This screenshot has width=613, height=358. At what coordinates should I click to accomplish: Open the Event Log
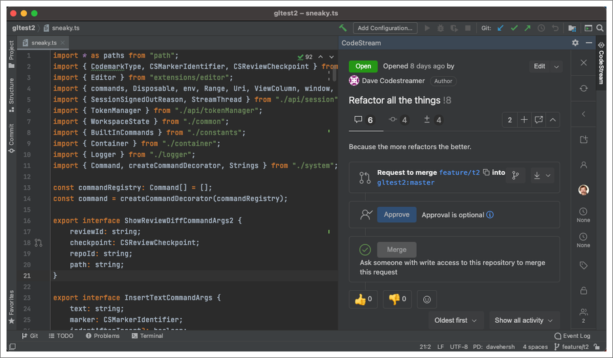pyautogui.click(x=573, y=336)
